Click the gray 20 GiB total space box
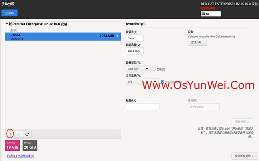Screen dimensions: 259x161 tap(30, 146)
